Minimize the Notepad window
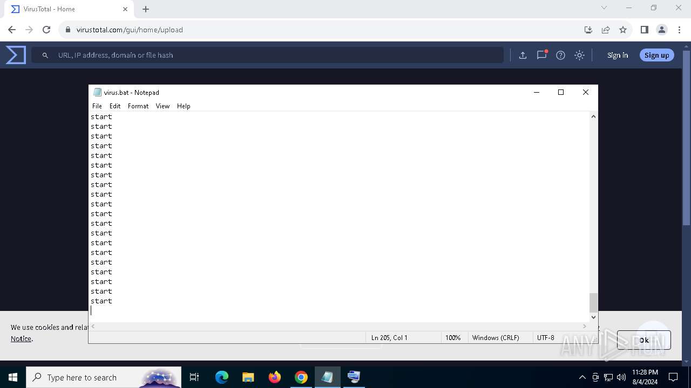Screen dimensions: 691x388 pyautogui.click(x=537, y=92)
